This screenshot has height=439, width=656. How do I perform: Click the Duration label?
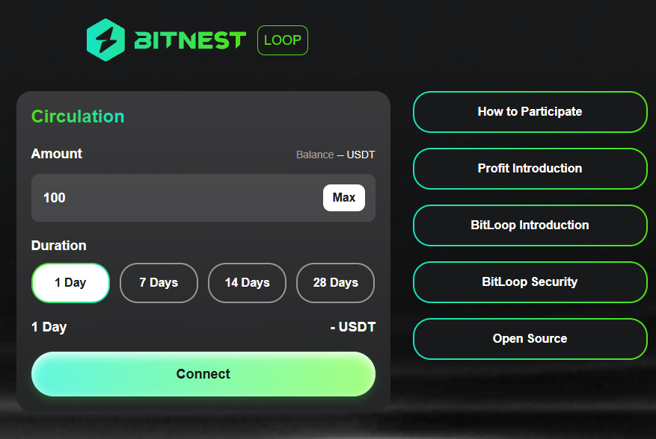pos(58,246)
